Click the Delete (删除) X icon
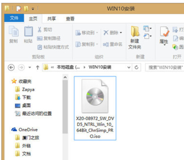Screen dimensions: 184x160 [x=106, y=33]
